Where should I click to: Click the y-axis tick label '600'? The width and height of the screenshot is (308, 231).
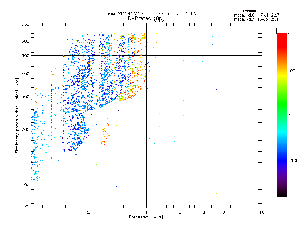[25, 41]
